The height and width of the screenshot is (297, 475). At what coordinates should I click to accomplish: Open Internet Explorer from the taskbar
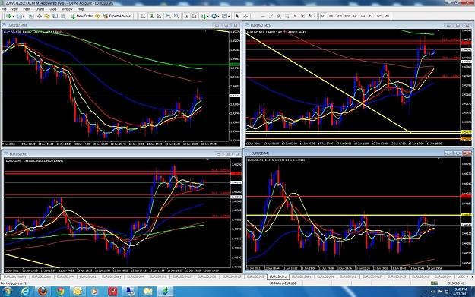25,292
